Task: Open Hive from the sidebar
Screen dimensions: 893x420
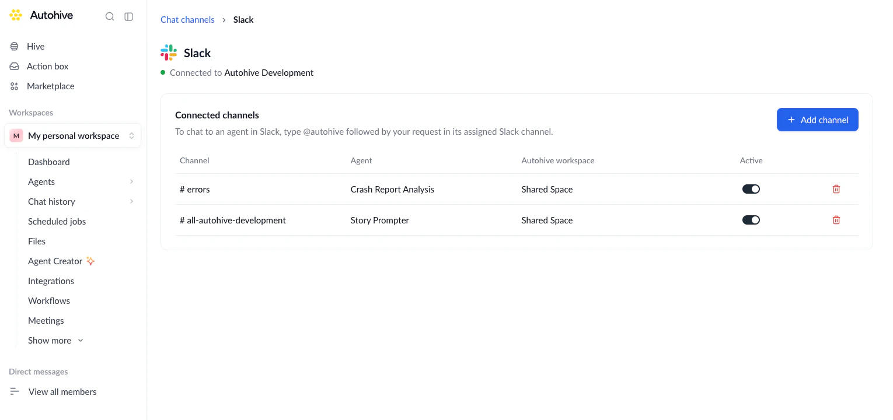Action: 36,47
